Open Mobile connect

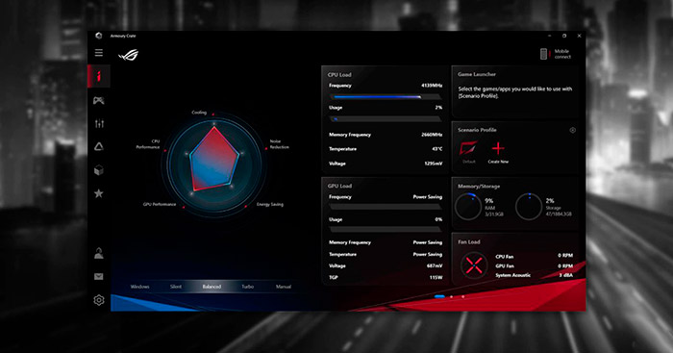[x=556, y=54]
